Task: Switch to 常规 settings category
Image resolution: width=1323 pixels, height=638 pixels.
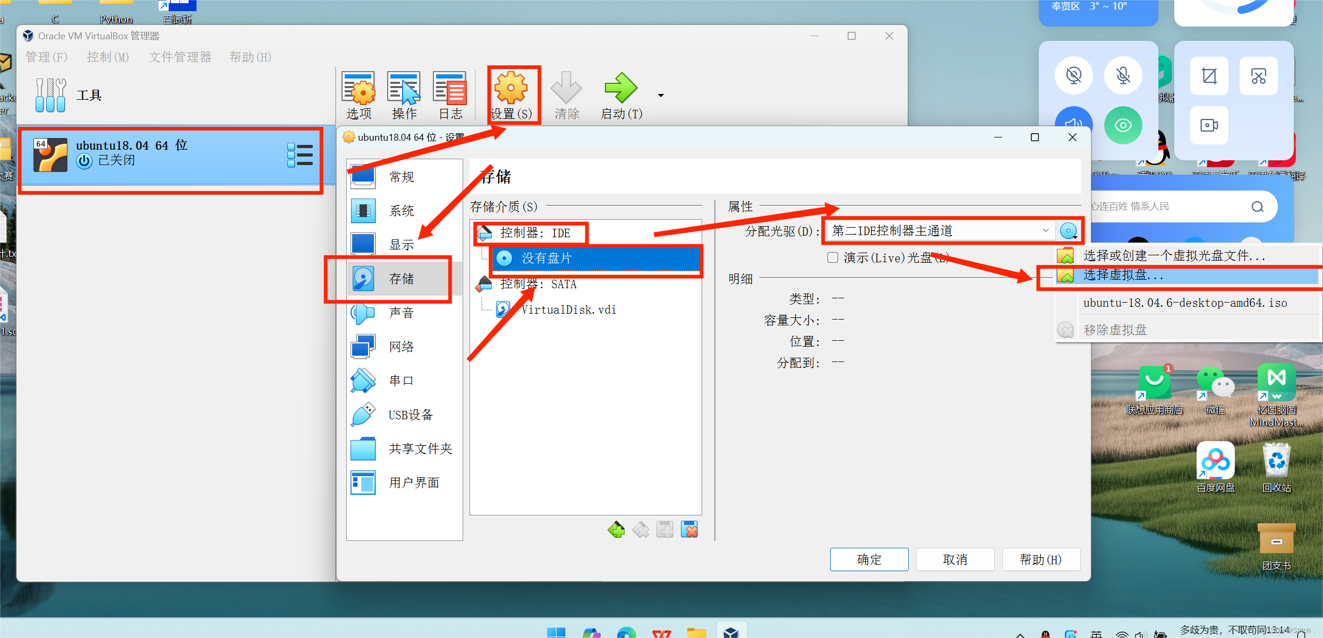Action: tap(404, 177)
